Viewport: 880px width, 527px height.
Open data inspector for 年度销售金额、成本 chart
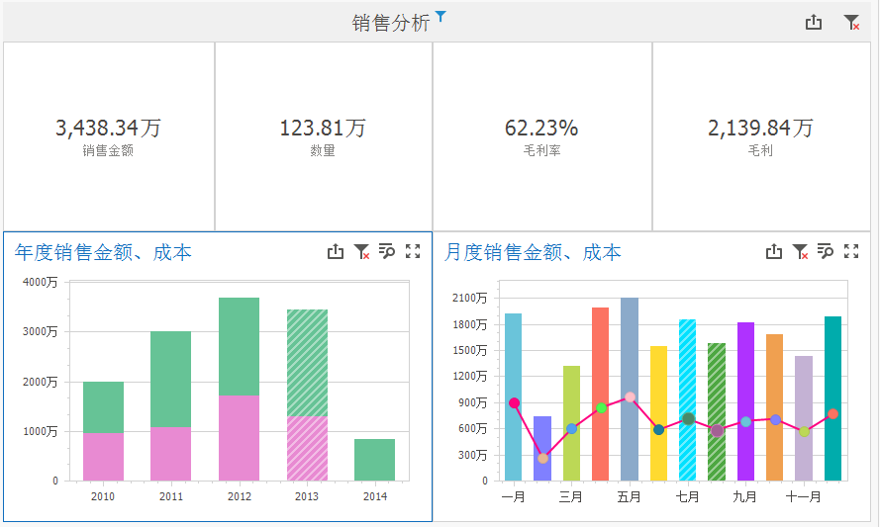click(x=387, y=252)
